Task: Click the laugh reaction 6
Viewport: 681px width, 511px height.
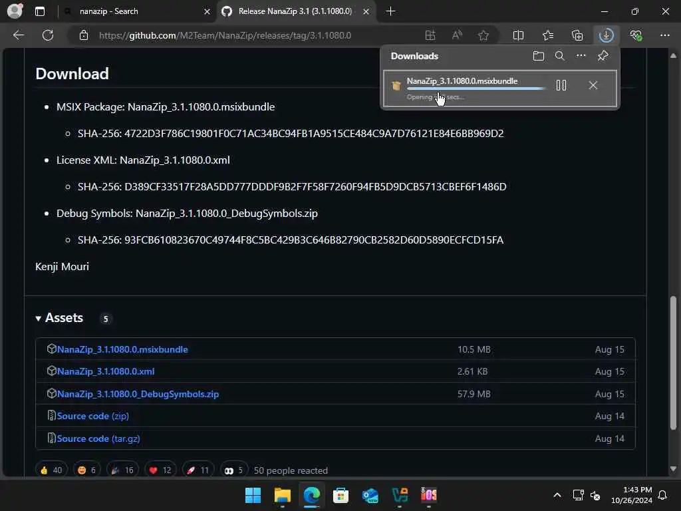Action: pos(87,470)
